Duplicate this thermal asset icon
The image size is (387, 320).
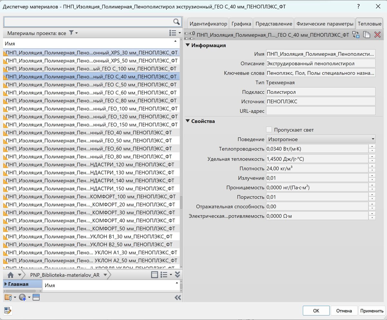pos(366,35)
